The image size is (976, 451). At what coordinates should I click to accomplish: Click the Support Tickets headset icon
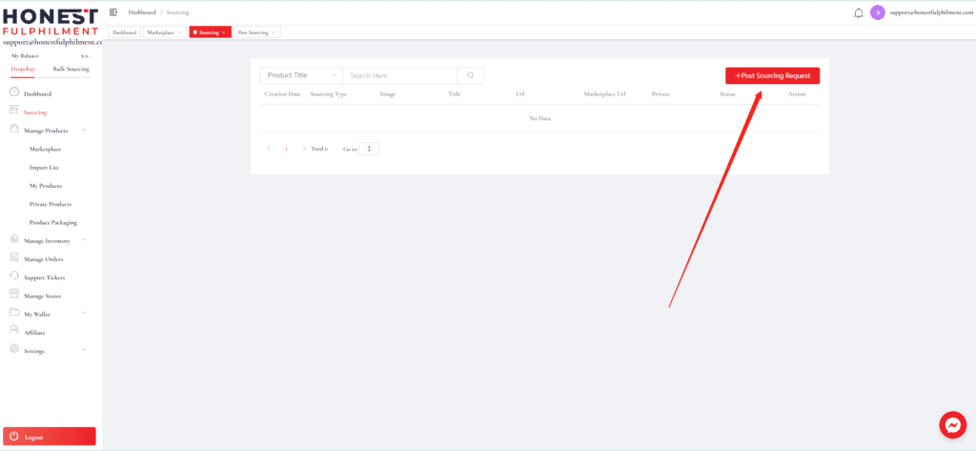[x=14, y=277]
